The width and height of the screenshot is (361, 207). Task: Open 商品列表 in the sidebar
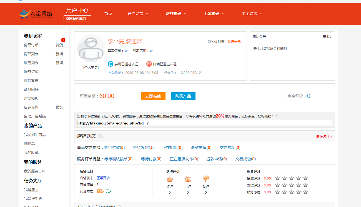pyautogui.click(x=31, y=54)
